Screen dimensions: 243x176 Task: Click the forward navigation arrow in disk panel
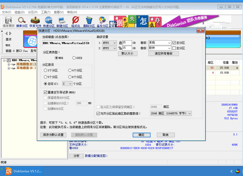pos(10,33)
